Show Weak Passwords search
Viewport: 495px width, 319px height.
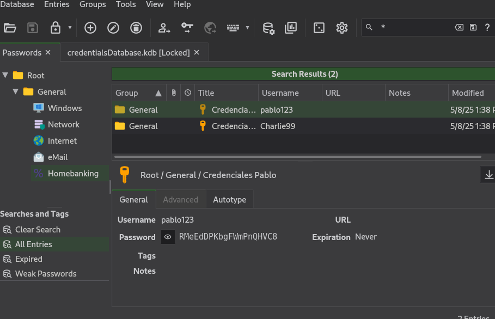point(54,274)
